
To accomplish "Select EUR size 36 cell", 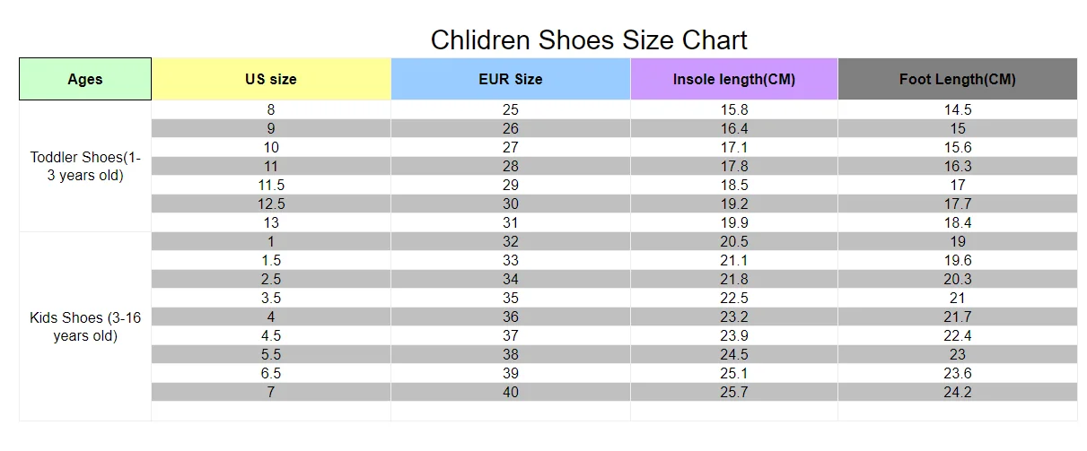I will [x=511, y=317].
